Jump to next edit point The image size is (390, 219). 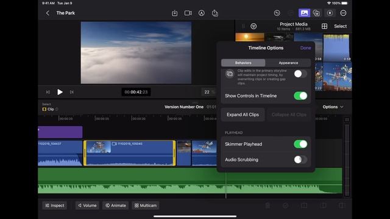click(x=72, y=92)
